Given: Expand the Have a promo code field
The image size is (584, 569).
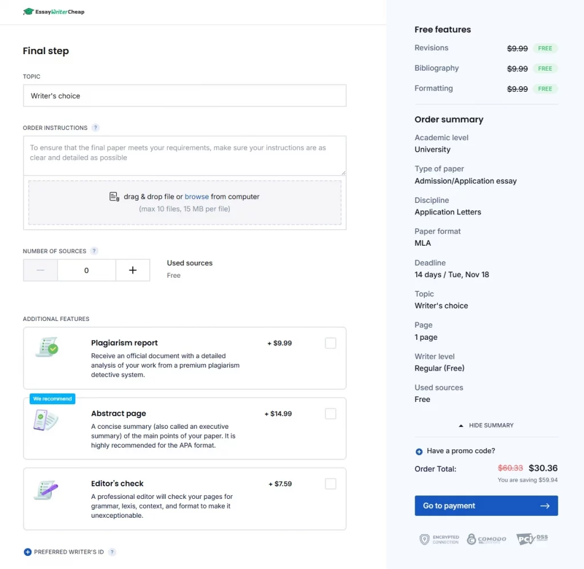Looking at the screenshot, I should pyautogui.click(x=460, y=451).
